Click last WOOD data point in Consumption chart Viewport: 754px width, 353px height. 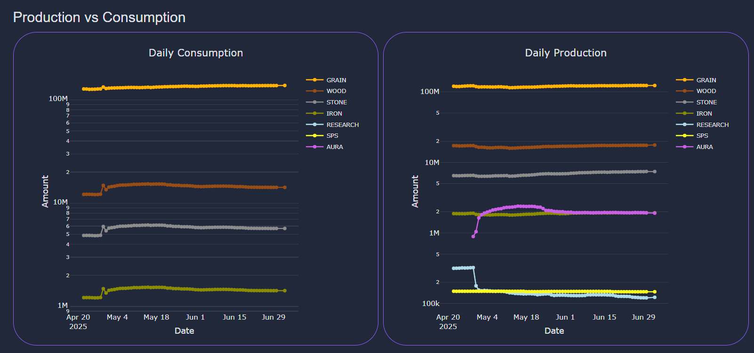pyautogui.click(x=285, y=188)
